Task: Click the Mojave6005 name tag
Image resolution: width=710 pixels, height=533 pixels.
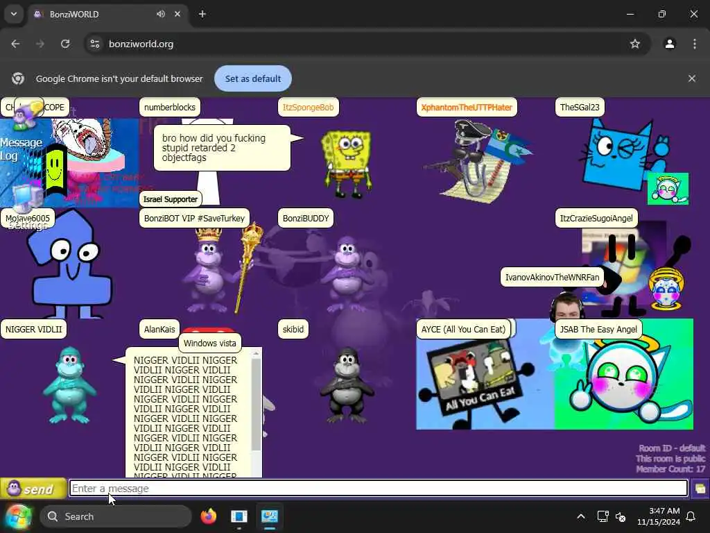Action: click(28, 218)
